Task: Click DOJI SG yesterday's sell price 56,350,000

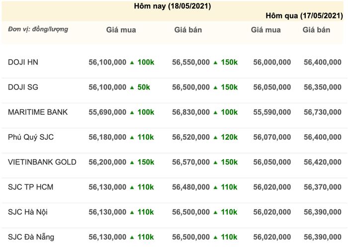Action: 323,87
